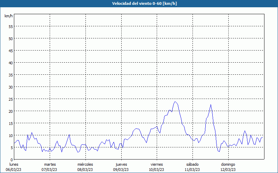Click the 0 value on the y-axis
This screenshot has height=173, width=278.
[x=12, y=160]
